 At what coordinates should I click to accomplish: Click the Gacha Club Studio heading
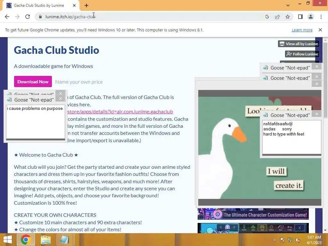(56, 50)
